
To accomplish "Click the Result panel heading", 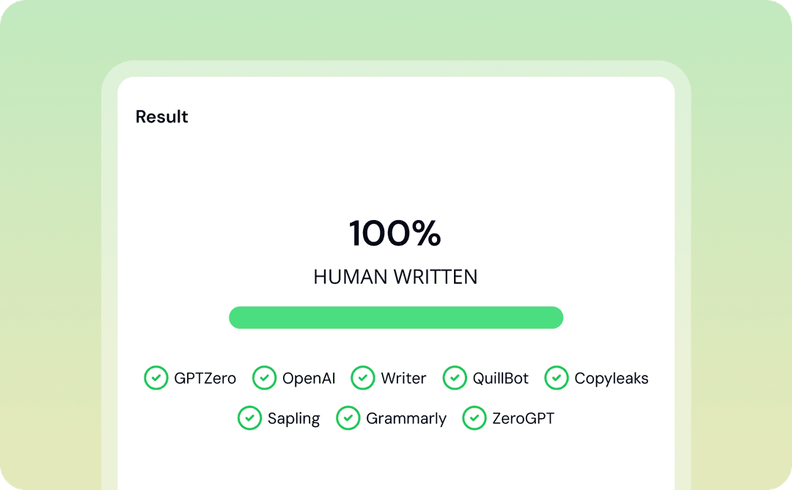I will point(162,117).
